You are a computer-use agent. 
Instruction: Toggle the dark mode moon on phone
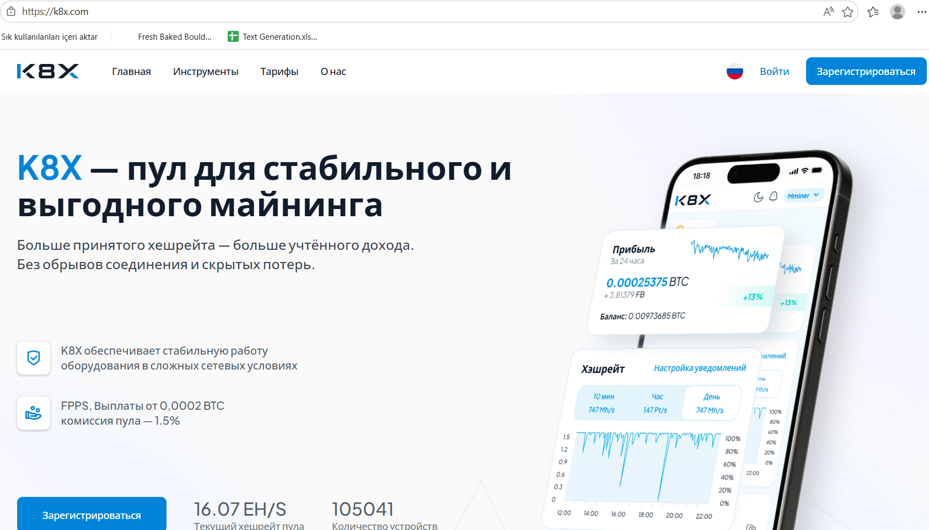tap(759, 197)
